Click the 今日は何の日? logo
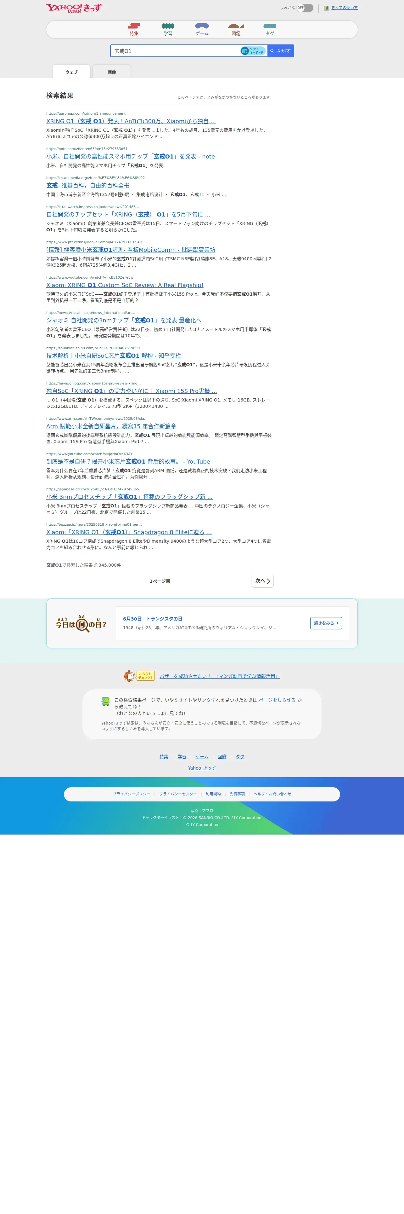Screen dimensions: 404x1214 click(x=81, y=623)
